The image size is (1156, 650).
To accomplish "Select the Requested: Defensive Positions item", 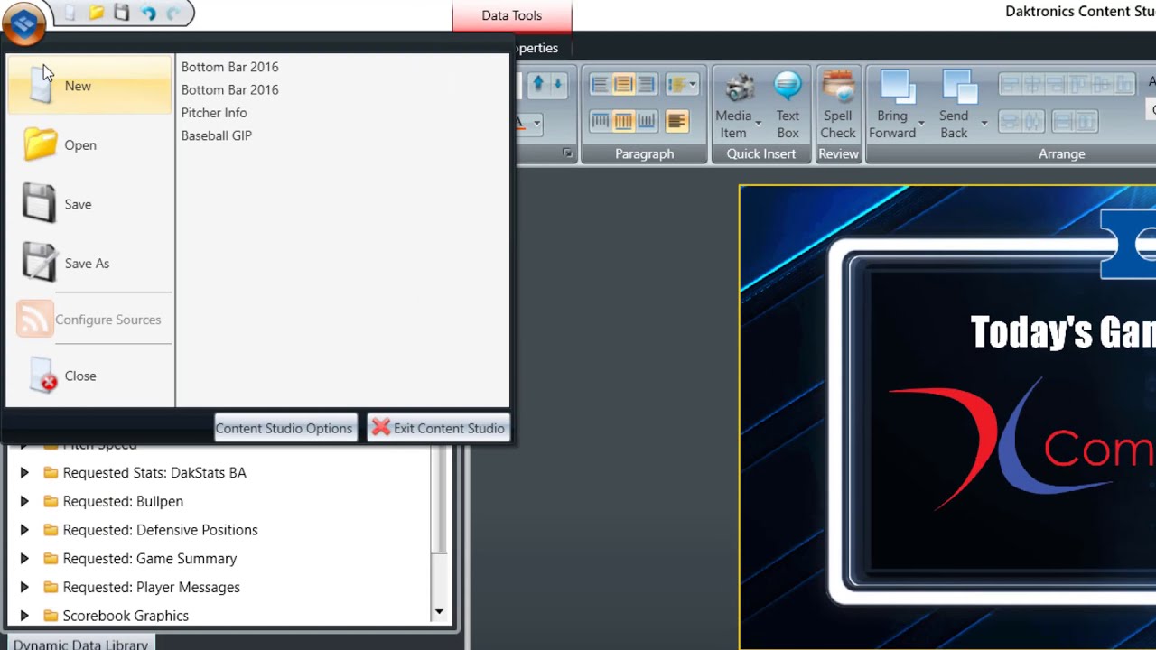I will tap(160, 530).
